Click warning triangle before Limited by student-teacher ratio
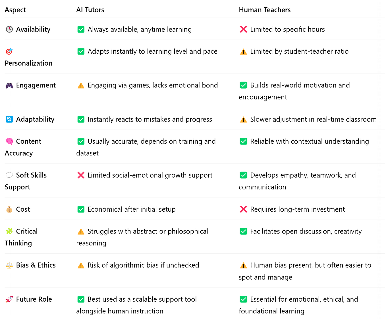 [244, 52]
